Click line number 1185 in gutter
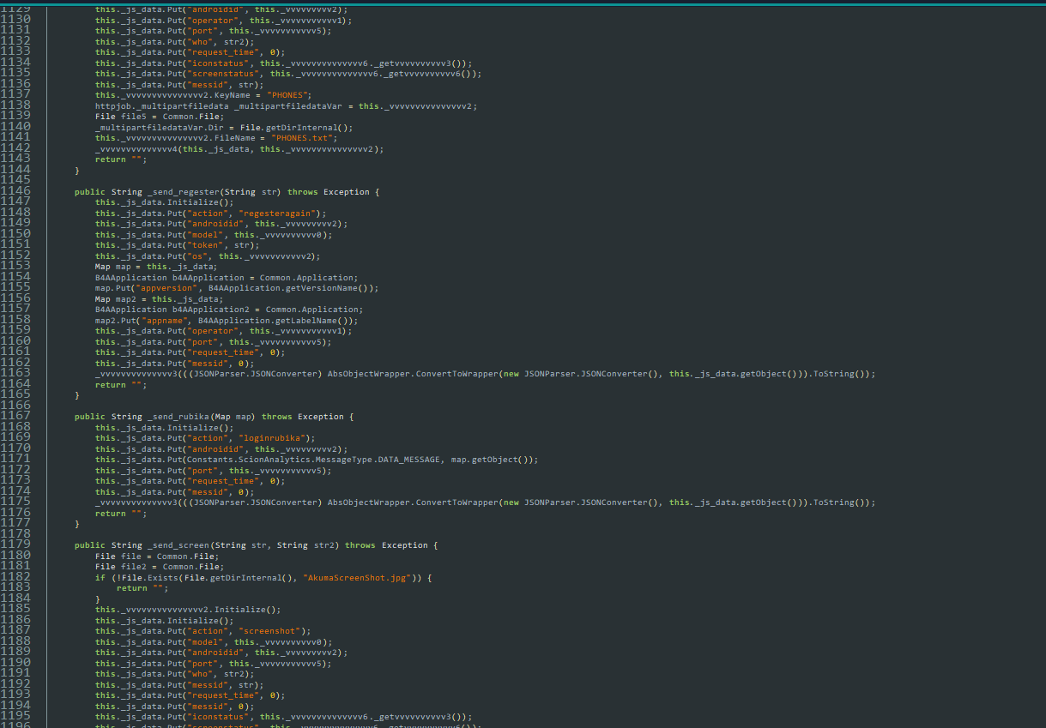 (15, 610)
